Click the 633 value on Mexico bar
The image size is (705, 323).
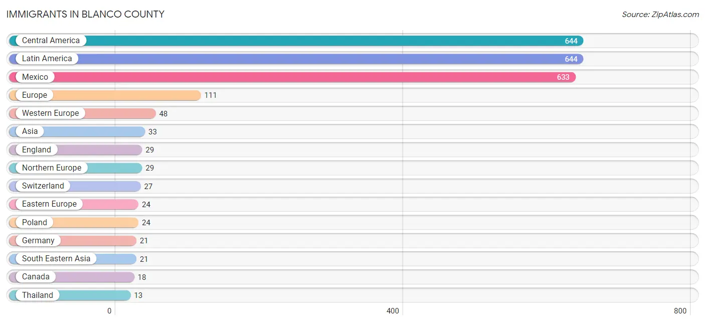tap(564, 77)
